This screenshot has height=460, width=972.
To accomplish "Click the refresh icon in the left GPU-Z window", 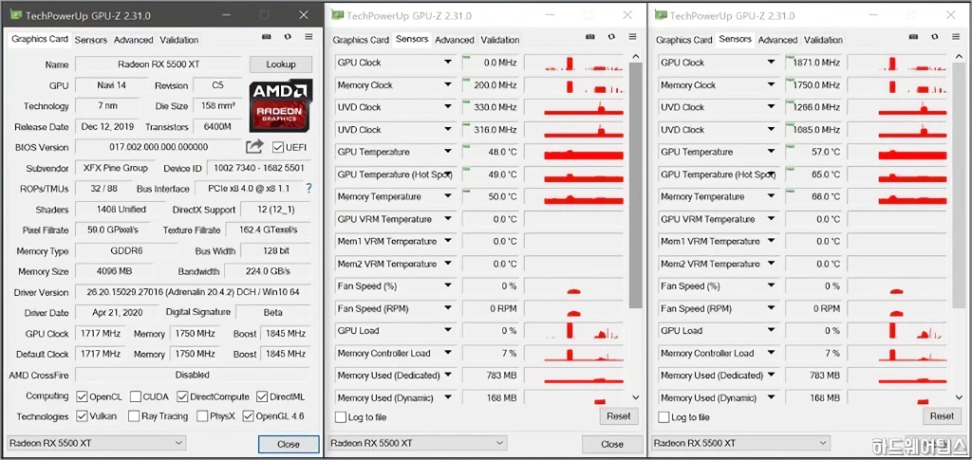I will (288, 37).
